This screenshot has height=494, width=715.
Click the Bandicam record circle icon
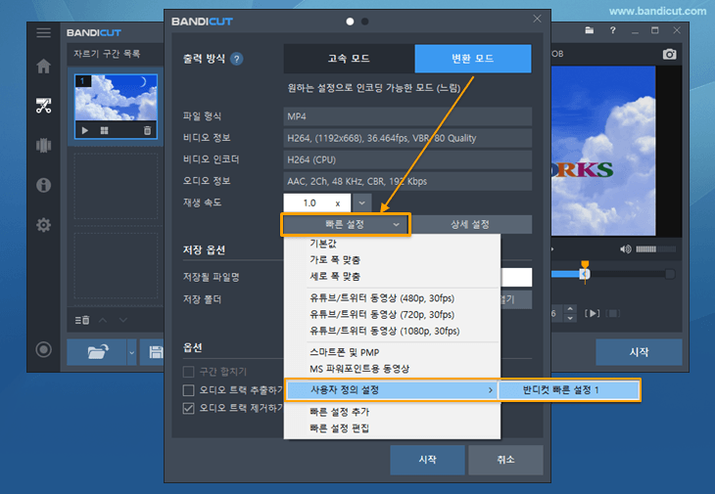point(43,349)
